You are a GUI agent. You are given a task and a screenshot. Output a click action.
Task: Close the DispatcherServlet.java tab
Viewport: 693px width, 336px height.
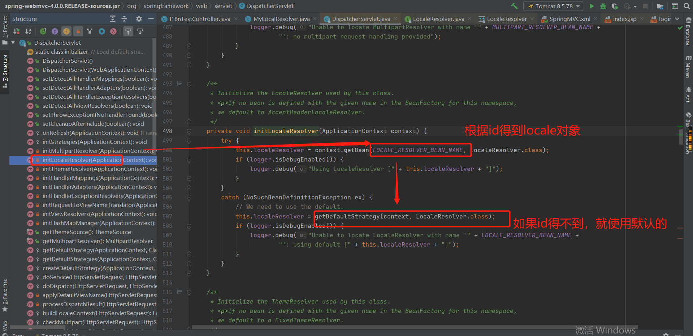click(x=395, y=19)
